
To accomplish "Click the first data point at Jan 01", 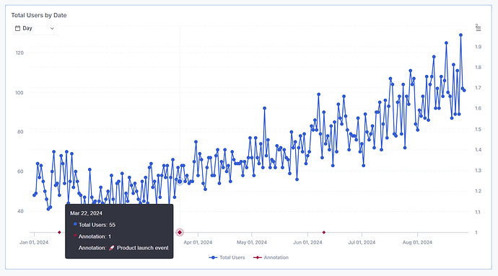I will click(35, 195).
